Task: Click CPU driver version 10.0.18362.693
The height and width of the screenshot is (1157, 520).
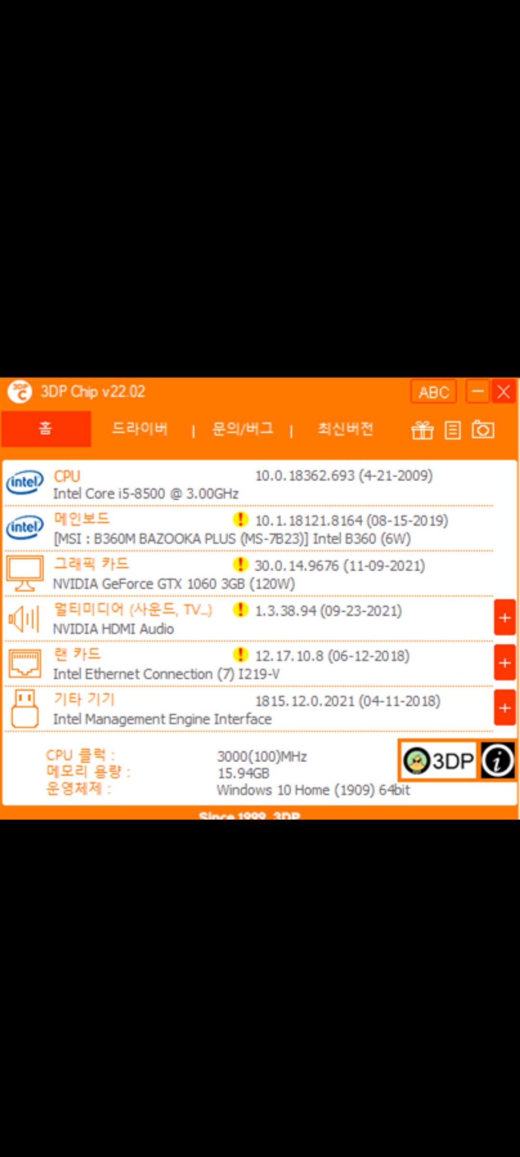Action: 344,476
